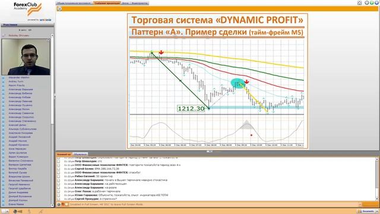This screenshot has height=214, width=380.
Task: Click the orange send button right of input
Action: pyautogui.click(x=370, y=204)
